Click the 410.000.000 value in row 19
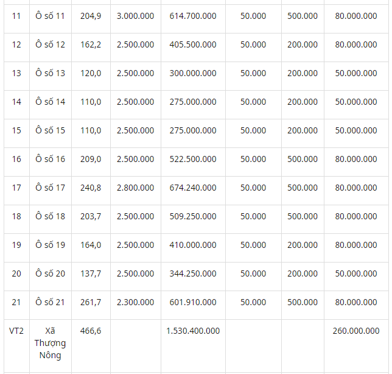Screen dimensions: 392x374 pyautogui.click(x=193, y=245)
